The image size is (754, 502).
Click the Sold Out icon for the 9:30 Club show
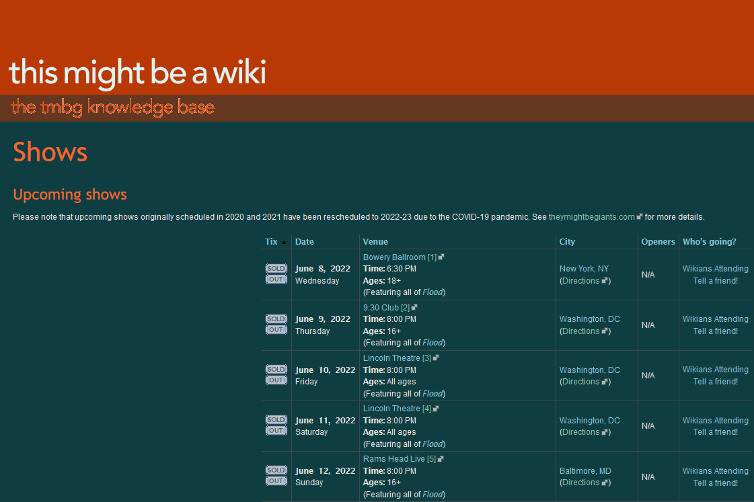point(276,325)
